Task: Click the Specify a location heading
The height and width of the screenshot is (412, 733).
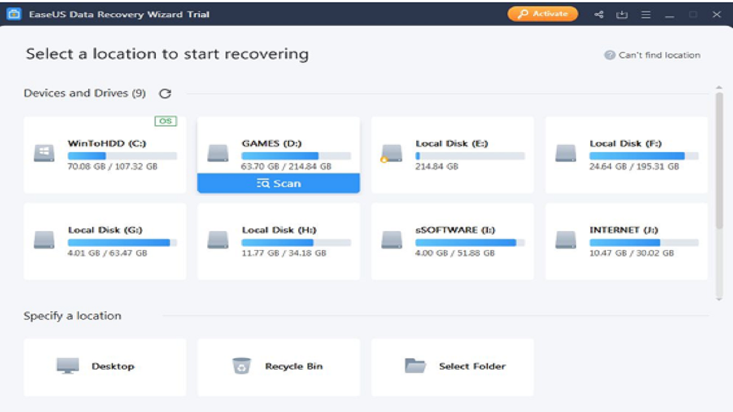Action: pyautogui.click(x=72, y=316)
